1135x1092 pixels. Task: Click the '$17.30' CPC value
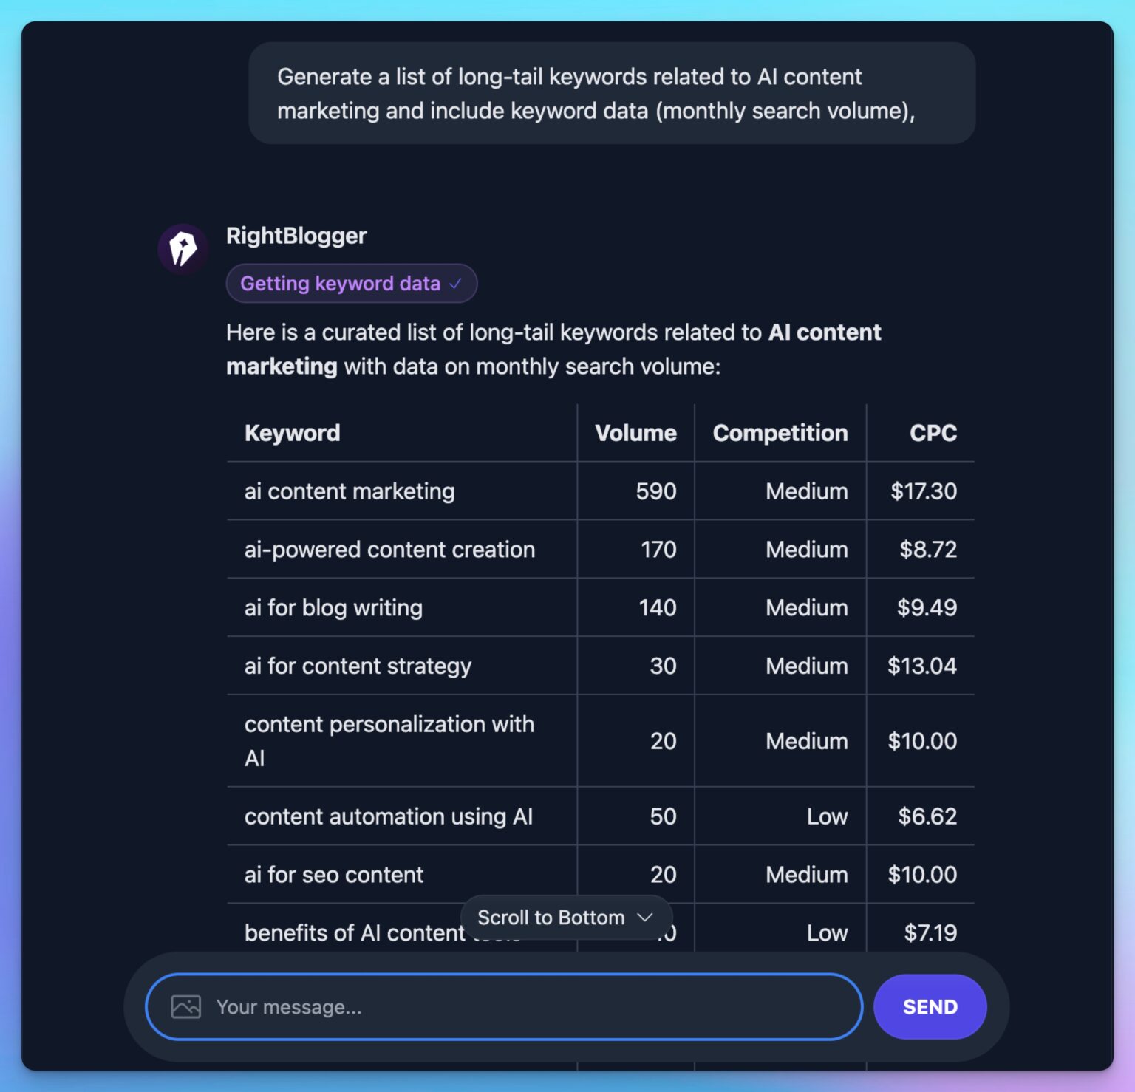pos(923,491)
